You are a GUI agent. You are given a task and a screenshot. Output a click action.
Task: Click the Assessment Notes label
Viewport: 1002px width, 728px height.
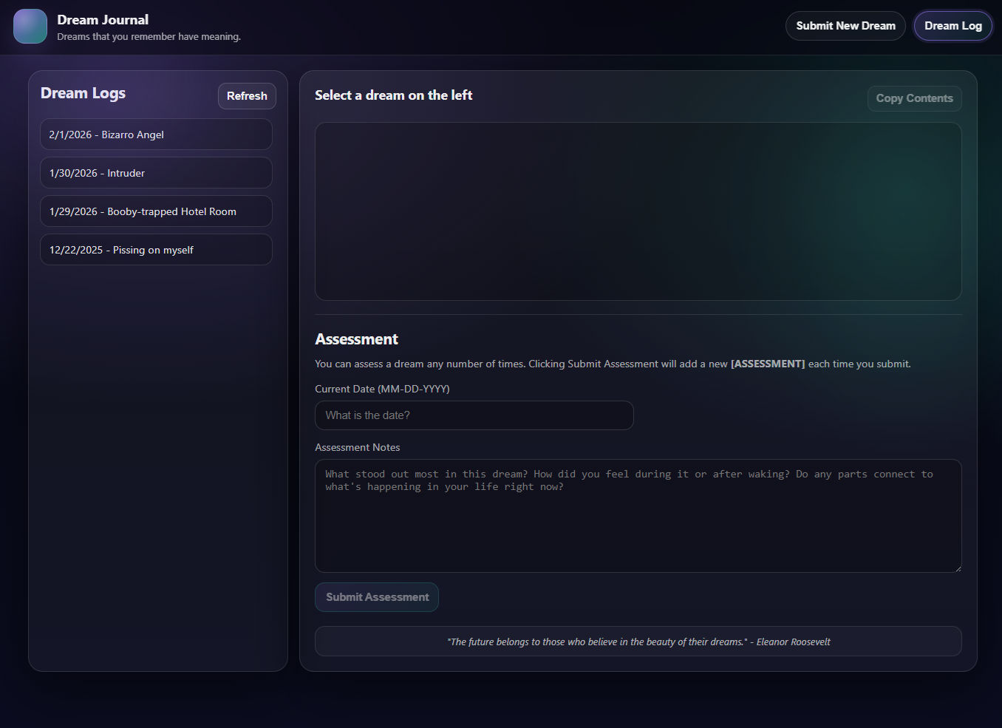(x=357, y=447)
